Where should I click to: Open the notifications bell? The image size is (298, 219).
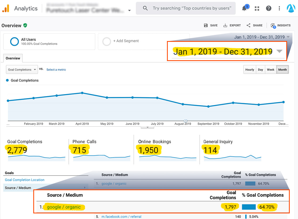point(244,8)
